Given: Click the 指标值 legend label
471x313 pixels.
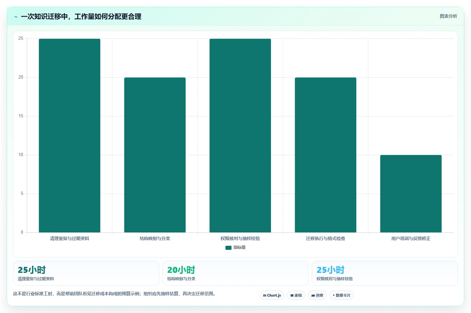Looking at the screenshot, I should [x=240, y=247].
